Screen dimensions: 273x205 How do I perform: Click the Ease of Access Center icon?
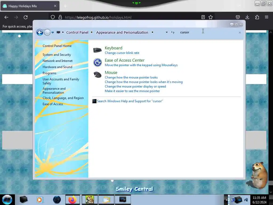pyautogui.click(x=98, y=62)
